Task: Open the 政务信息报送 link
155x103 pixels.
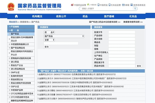Action: pyautogui.click(x=138, y=5)
